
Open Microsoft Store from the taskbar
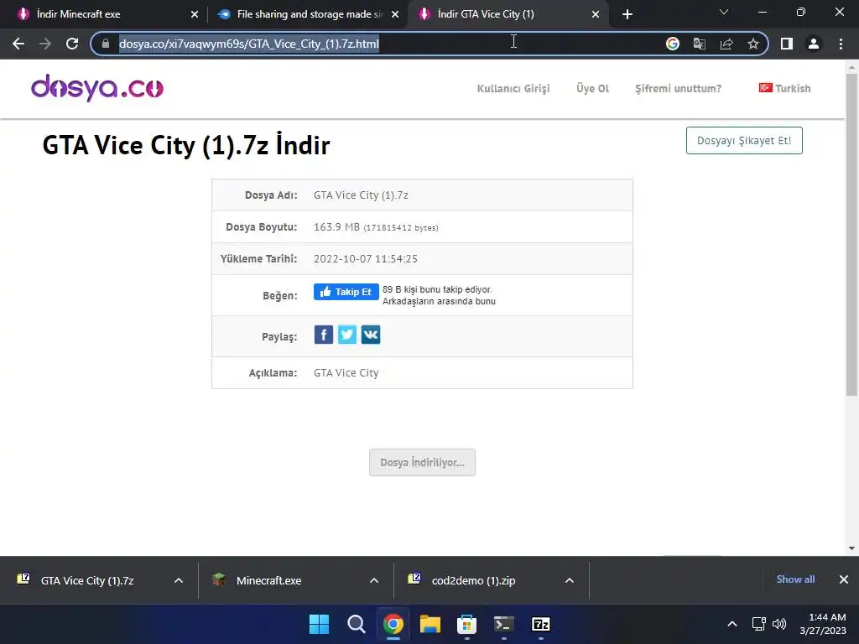pos(466,624)
